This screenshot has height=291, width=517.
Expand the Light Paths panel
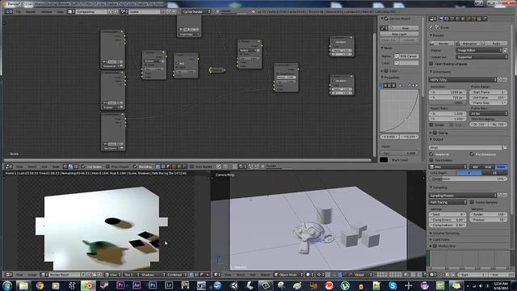440,239
